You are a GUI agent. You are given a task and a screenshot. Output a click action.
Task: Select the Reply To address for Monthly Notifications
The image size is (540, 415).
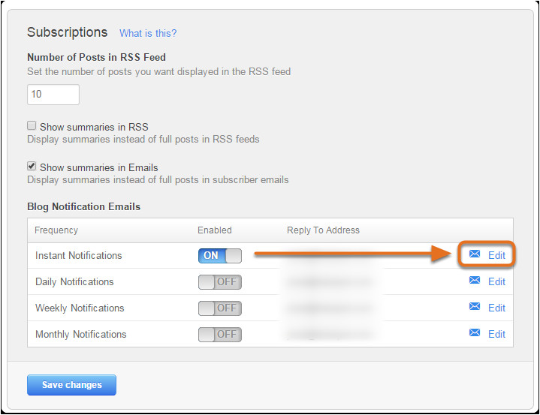330,335
